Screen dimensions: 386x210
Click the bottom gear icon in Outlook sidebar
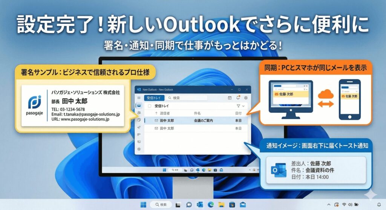pyautogui.click(x=139, y=149)
